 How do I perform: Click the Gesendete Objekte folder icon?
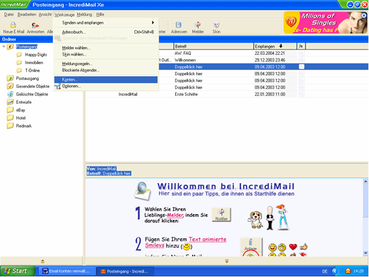click(10, 86)
